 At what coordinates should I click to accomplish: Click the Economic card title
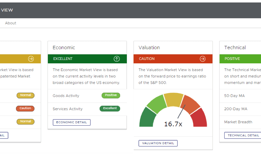pos(64,48)
